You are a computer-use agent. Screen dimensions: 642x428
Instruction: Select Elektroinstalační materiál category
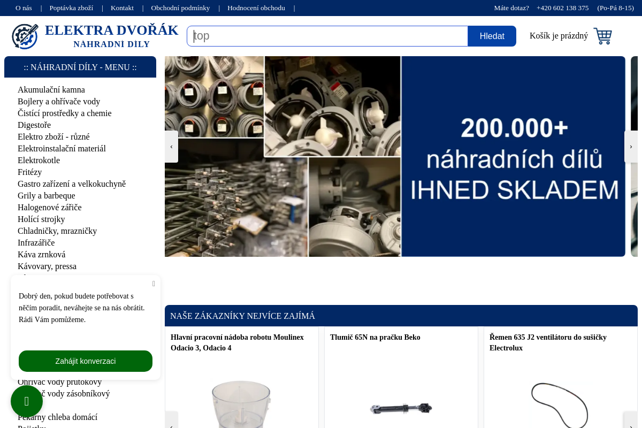[62, 149]
